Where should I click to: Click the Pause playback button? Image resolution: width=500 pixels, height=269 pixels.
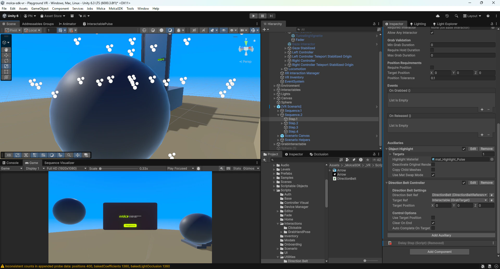click(262, 16)
